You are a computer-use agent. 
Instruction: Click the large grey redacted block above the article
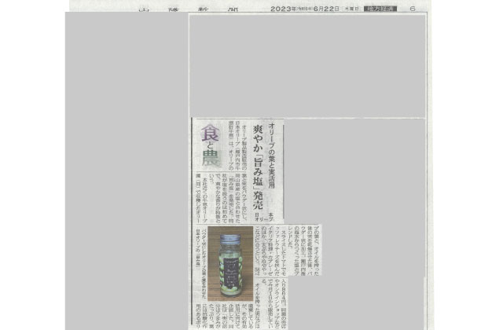(307, 66)
